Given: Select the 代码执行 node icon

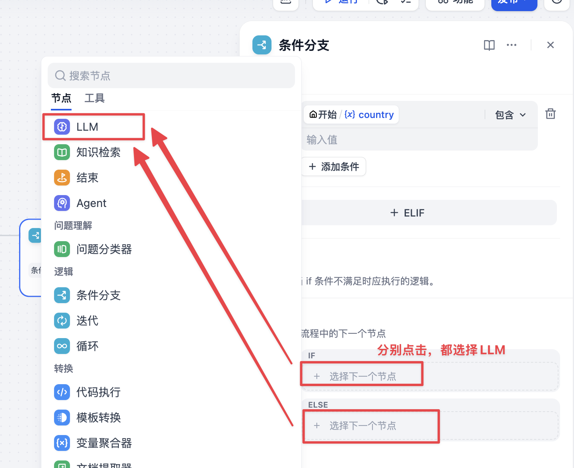Looking at the screenshot, I should click(62, 392).
